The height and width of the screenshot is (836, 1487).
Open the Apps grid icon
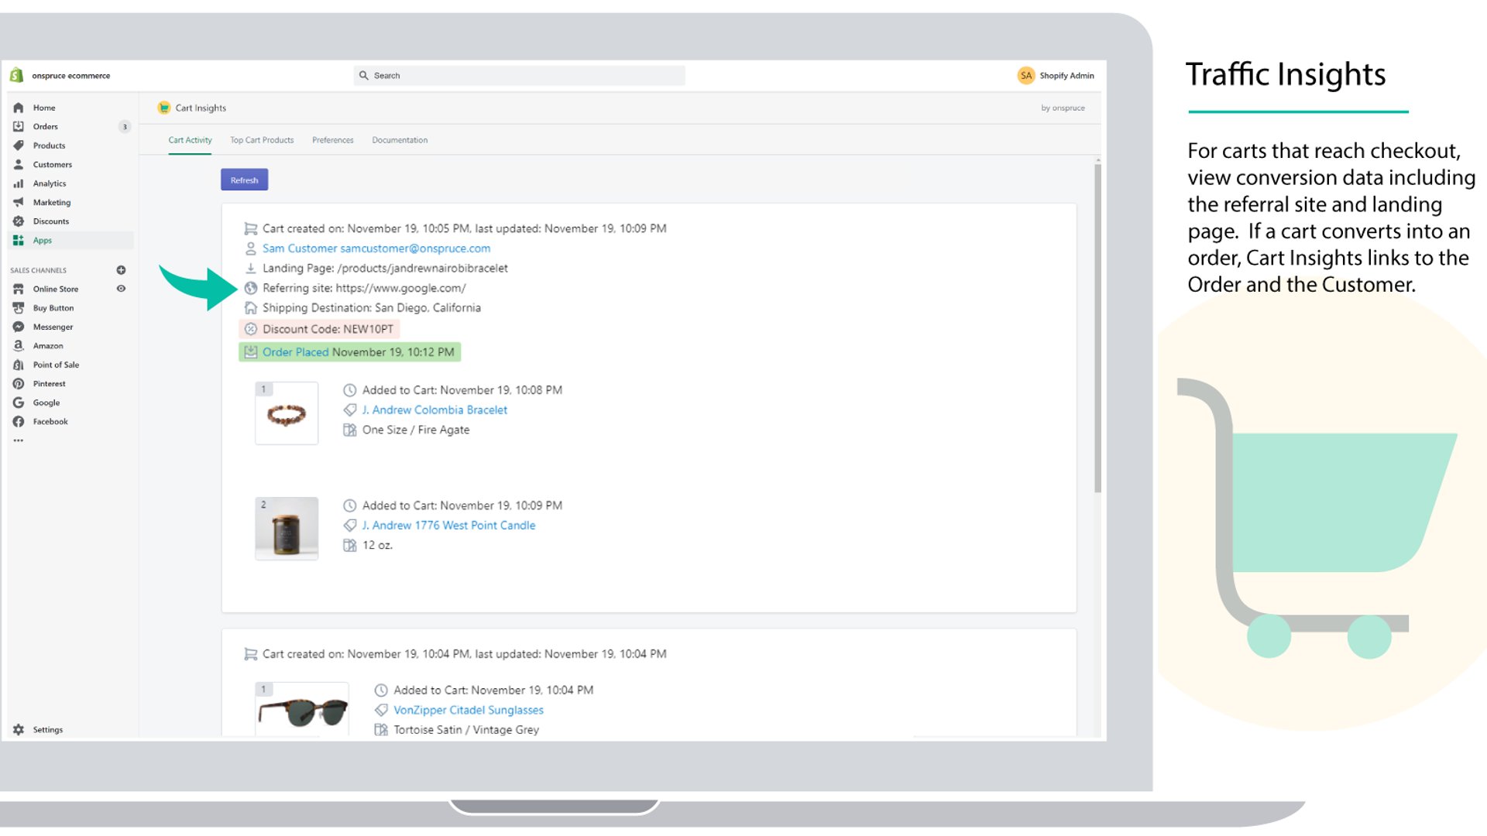19,240
